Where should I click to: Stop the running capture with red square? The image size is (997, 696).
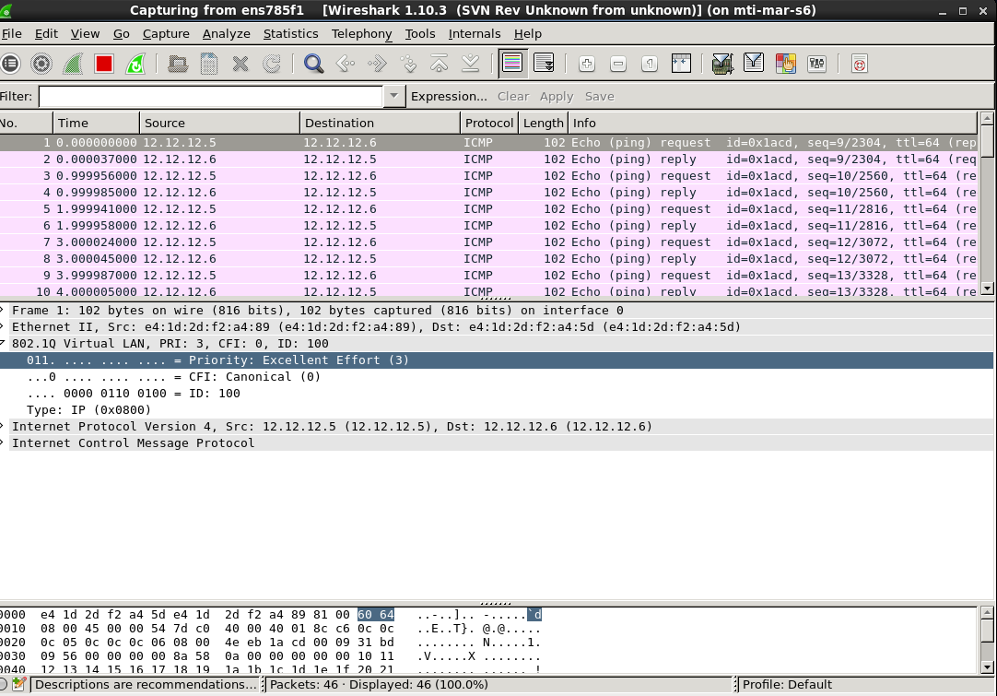(x=103, y=64)
